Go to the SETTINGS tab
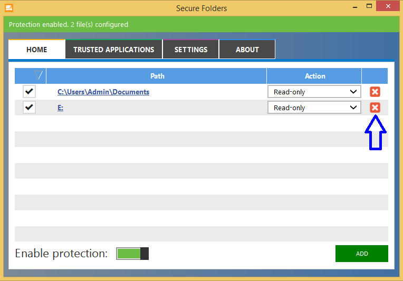This screenshot has height=281, width=403. click(191, 50)
